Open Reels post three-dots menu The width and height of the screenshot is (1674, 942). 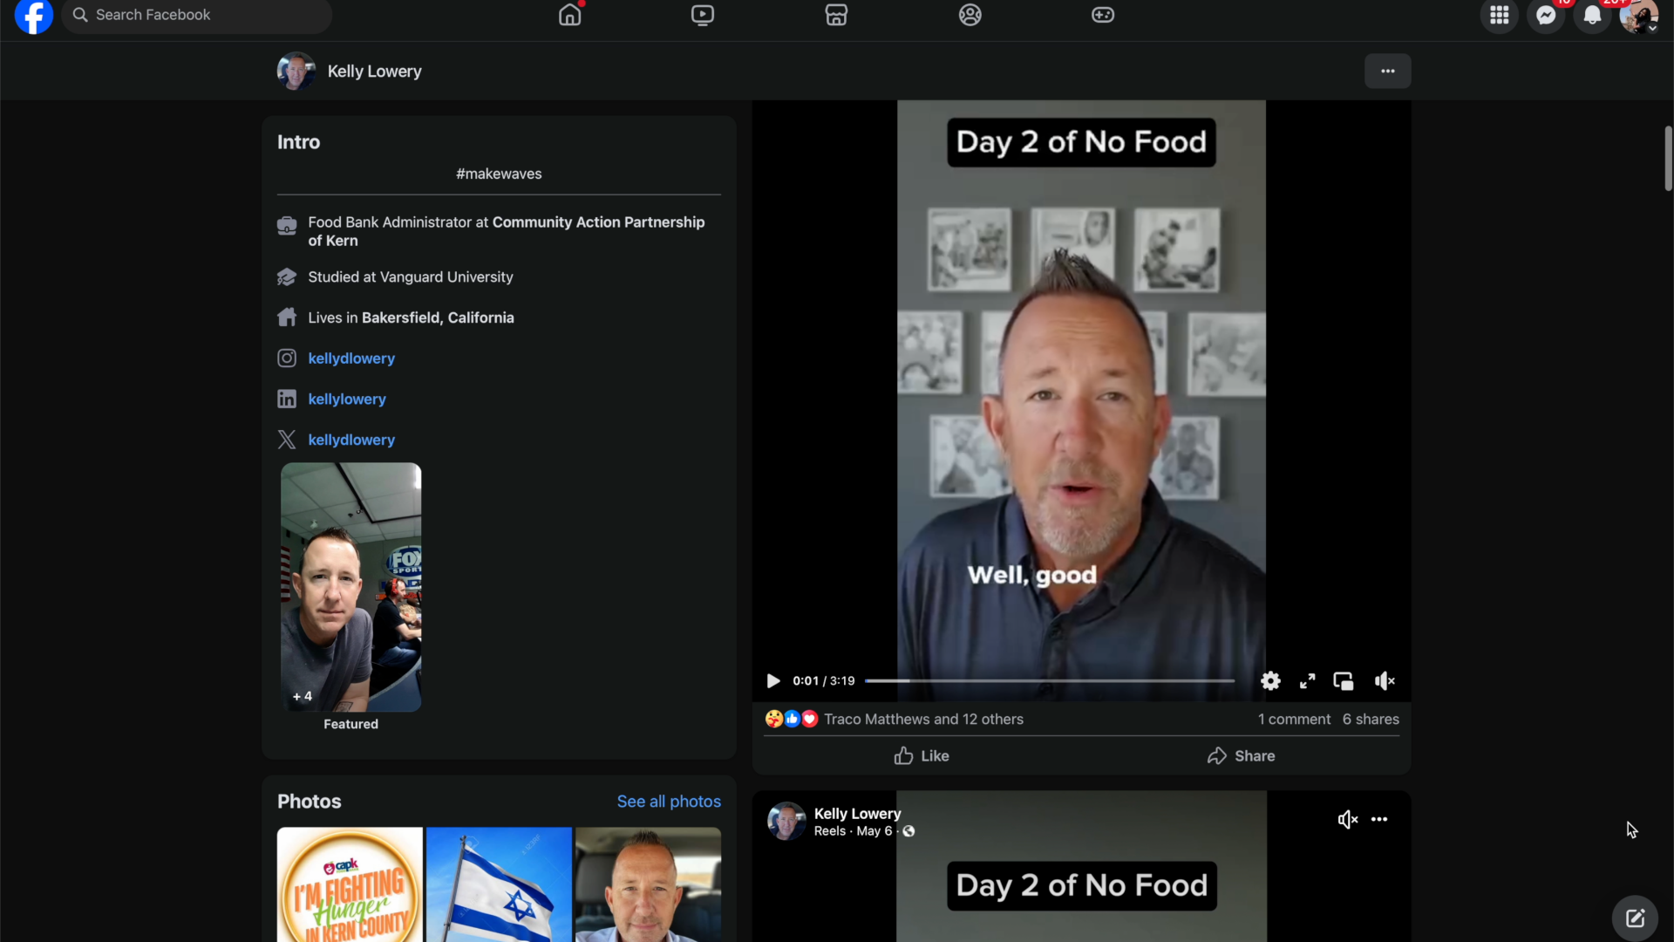(x=1379, y=819)
